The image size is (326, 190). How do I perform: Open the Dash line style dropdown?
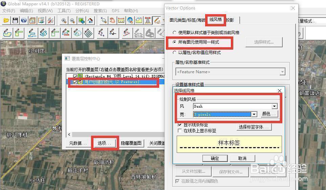(275, 106)
